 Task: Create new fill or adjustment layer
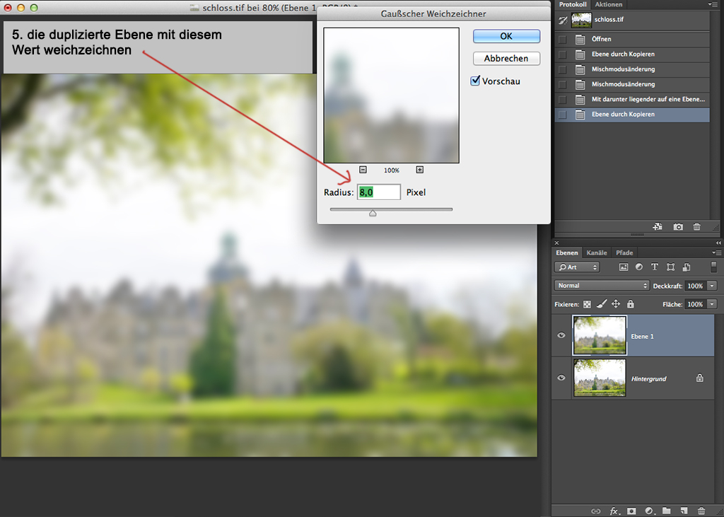(649, 511)
